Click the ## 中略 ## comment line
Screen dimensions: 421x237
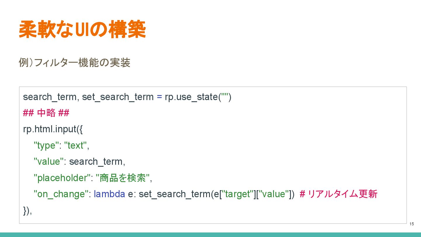pos(46,113)
